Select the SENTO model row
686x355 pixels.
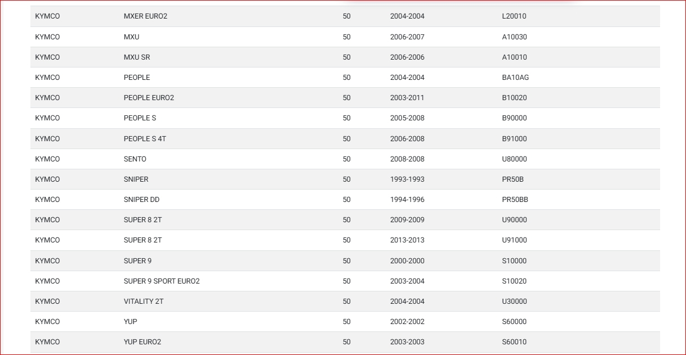pyautogui.click(x=135, y=159)
